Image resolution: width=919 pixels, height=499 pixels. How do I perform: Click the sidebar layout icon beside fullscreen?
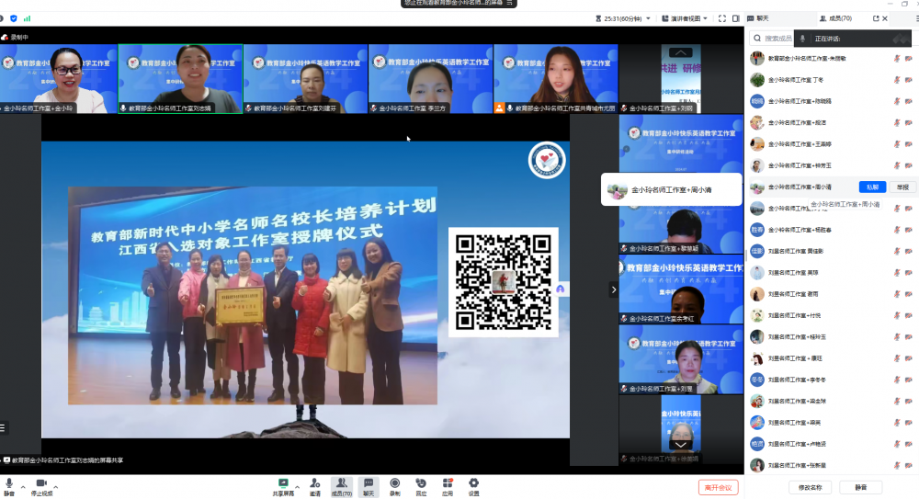(x=735, y=18)
